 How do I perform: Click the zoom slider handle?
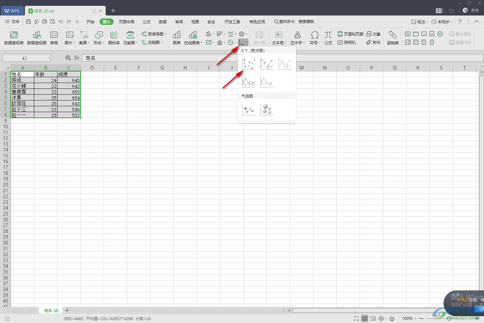tap(449, 318)
